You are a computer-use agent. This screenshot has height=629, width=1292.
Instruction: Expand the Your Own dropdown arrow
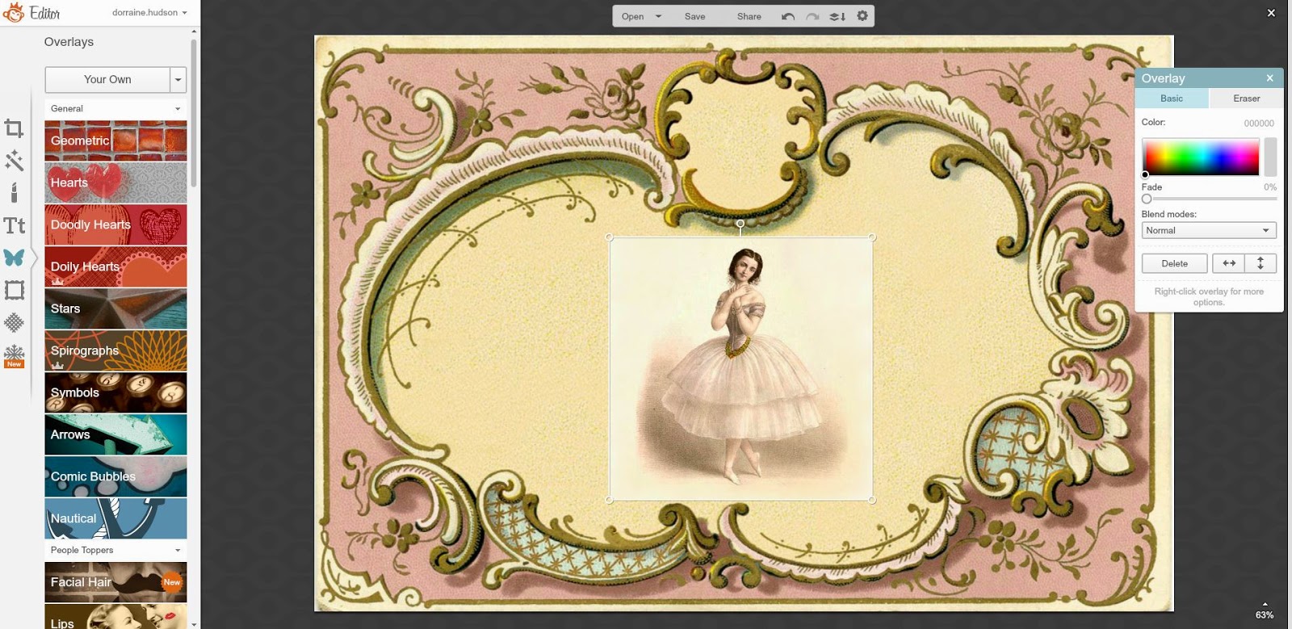coord(178,79)
